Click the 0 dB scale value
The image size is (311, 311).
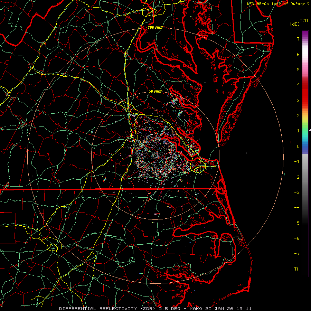[298, 147]
